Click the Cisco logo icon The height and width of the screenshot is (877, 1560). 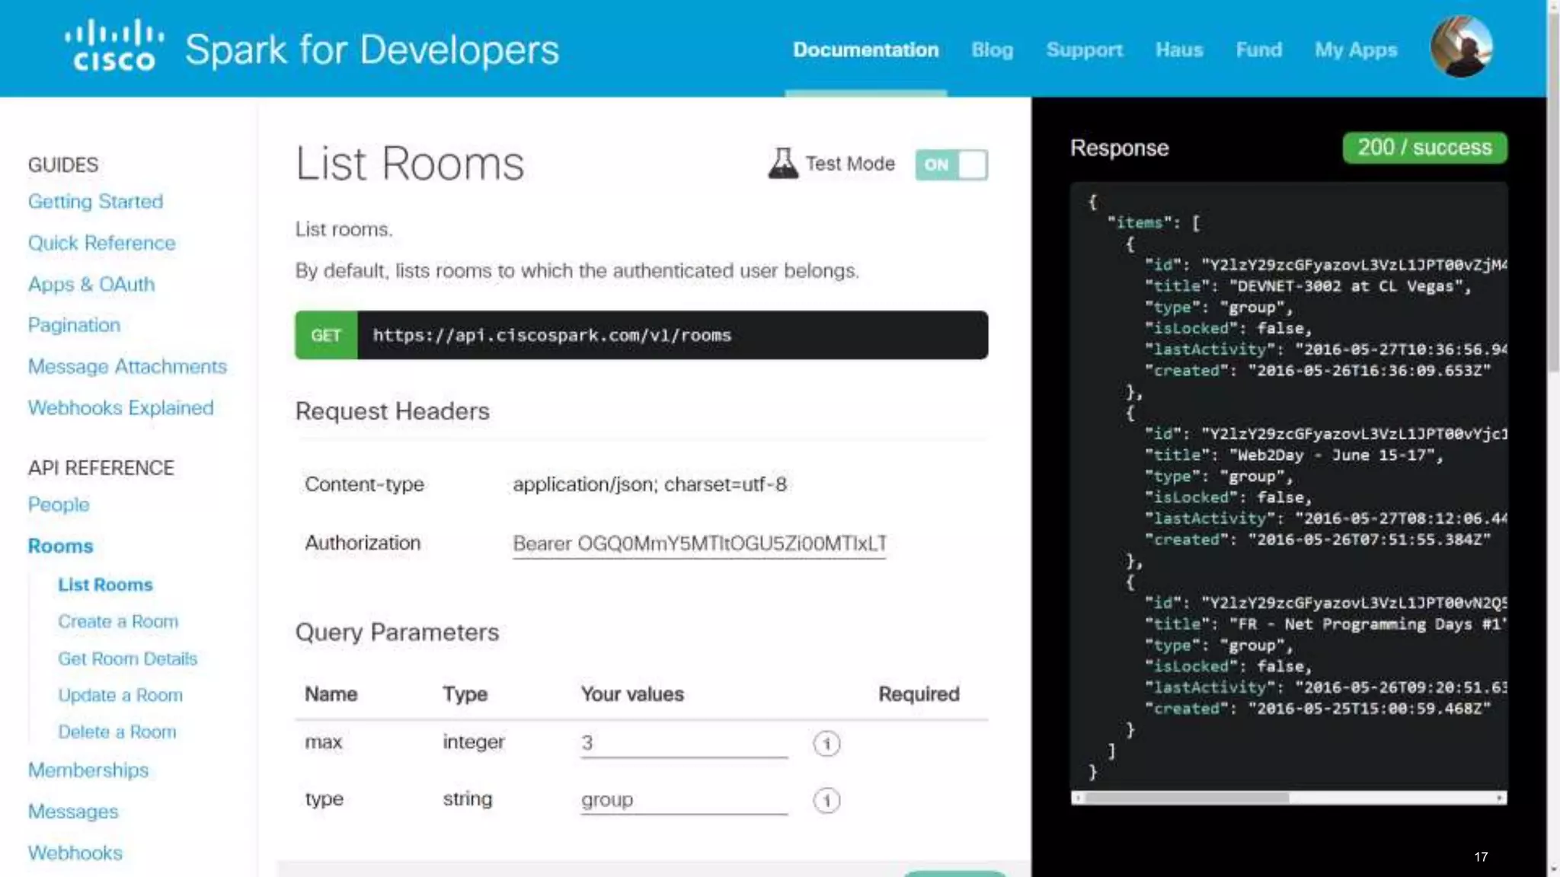coord(114,47)
